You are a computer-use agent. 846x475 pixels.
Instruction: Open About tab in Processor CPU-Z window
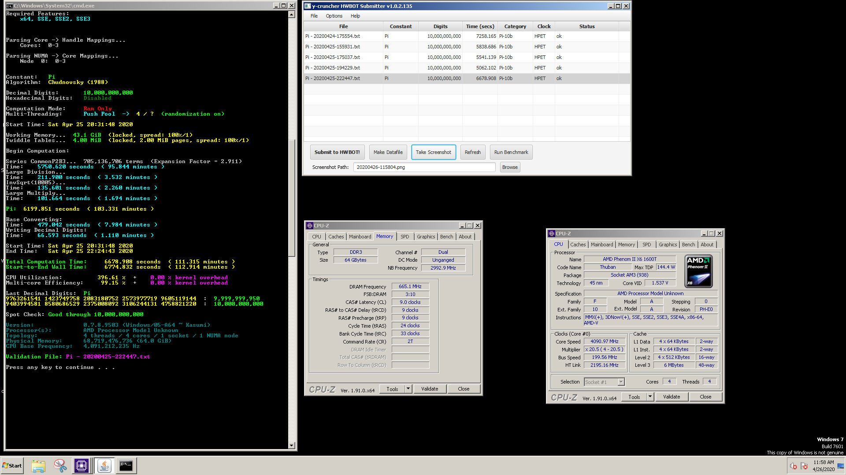[707, 245]
